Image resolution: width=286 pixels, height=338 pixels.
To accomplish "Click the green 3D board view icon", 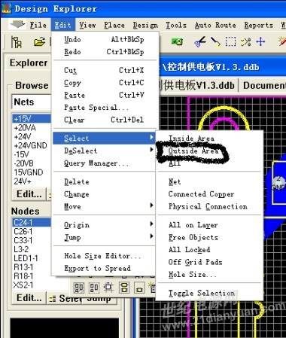I will point(177,41).
